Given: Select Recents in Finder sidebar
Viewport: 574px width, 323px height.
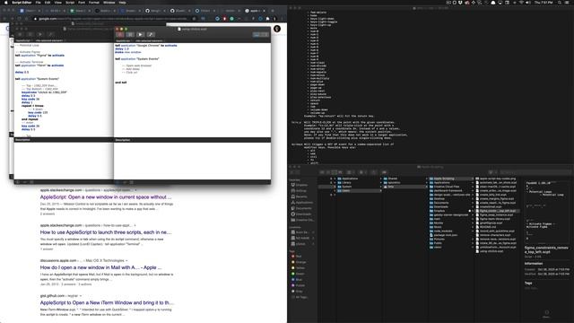Looking at the screenshot, I should click(301, 196).
